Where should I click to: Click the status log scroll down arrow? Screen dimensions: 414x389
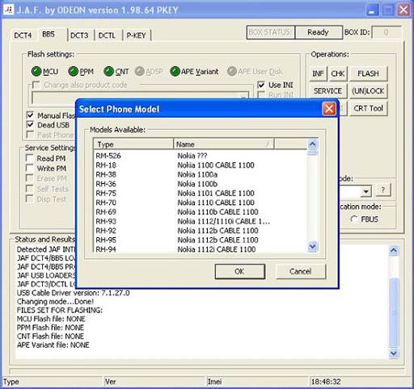pyautogui.click(x=394, y=353)
